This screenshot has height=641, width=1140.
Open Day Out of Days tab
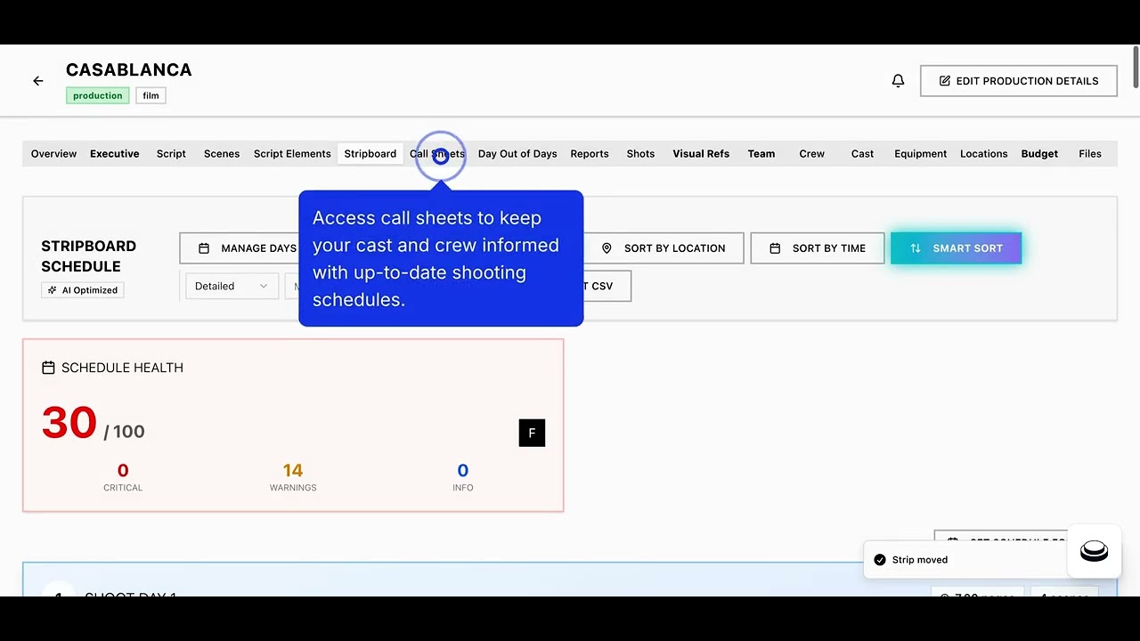517,154
